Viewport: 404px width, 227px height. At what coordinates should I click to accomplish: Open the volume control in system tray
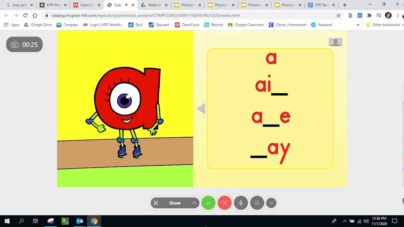click(366, 221)
